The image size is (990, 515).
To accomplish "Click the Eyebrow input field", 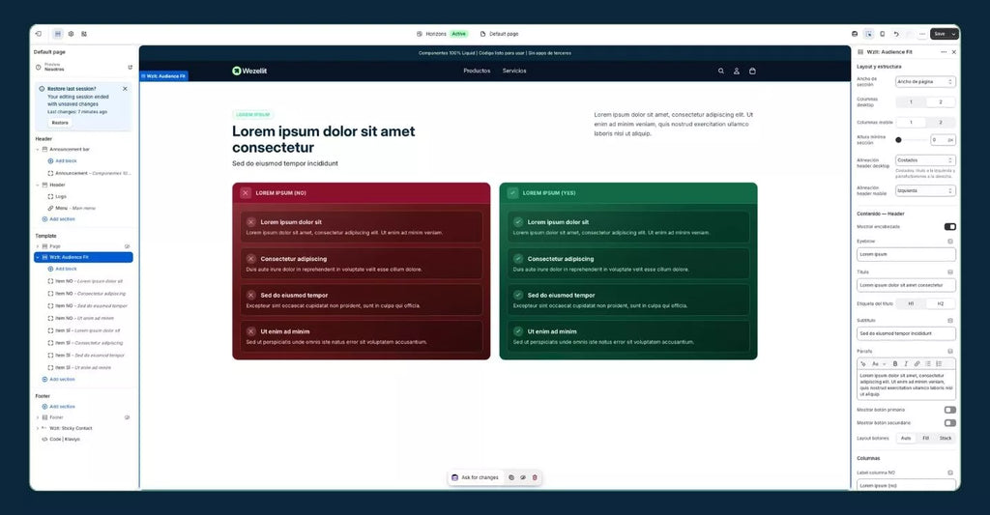I will [906, 254].
